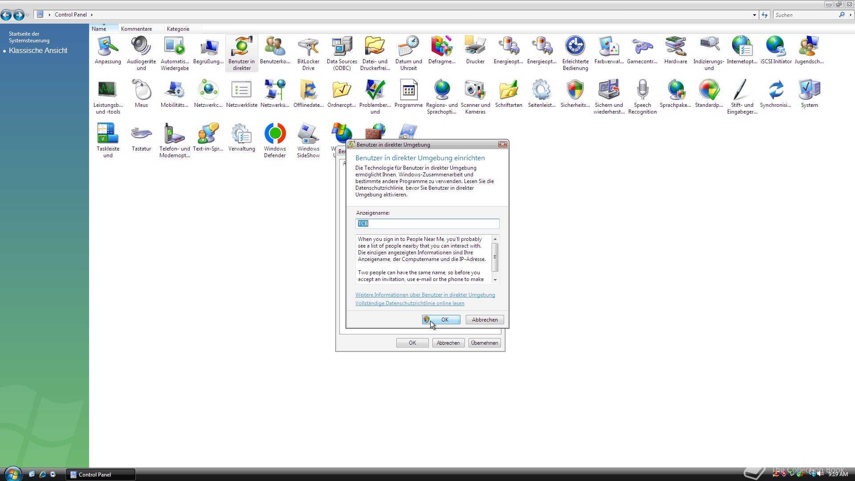Open the Tastatur icon
The width and height of the screenshot is (855, 481).
pyautogui.click(x=141, y=137)
